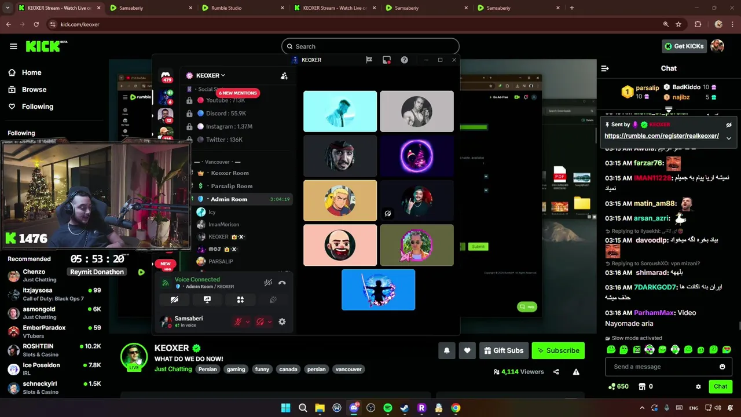Viewport: 741px width, 417px height.
Task: Open ROSHTEIN recommended channel
Action: (54, 350)
